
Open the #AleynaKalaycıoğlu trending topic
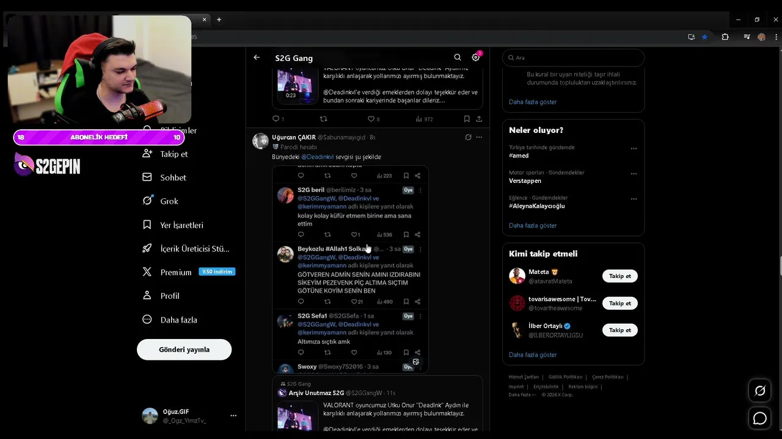(x=537, y=206)
